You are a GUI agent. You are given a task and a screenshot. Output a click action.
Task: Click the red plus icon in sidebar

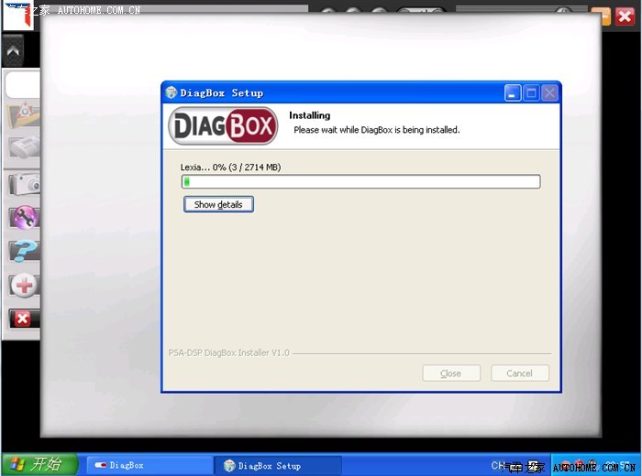click(x=23, y=286)
